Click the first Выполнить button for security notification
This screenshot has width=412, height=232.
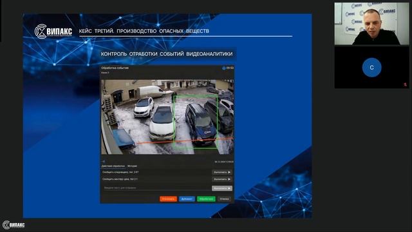(222, 172)
